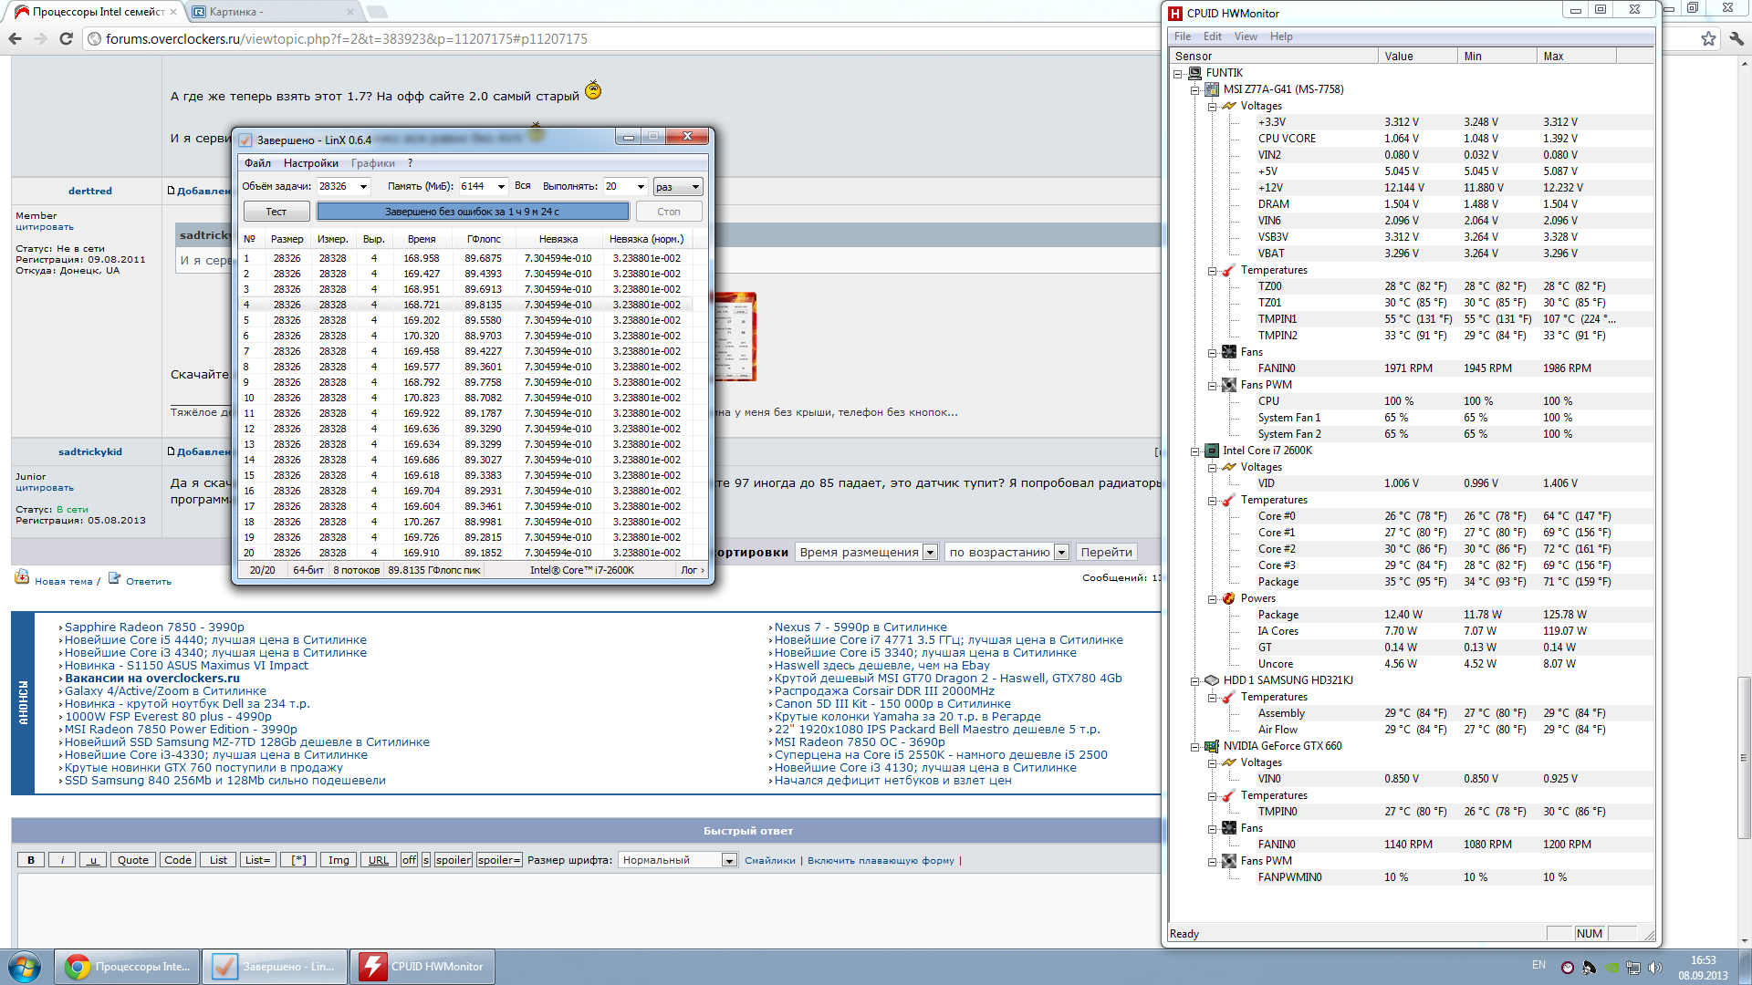The image size is (1752, 985).
Task: Collapse the NVIDIA GeForce GTX 660 node
Action: 1194,747
